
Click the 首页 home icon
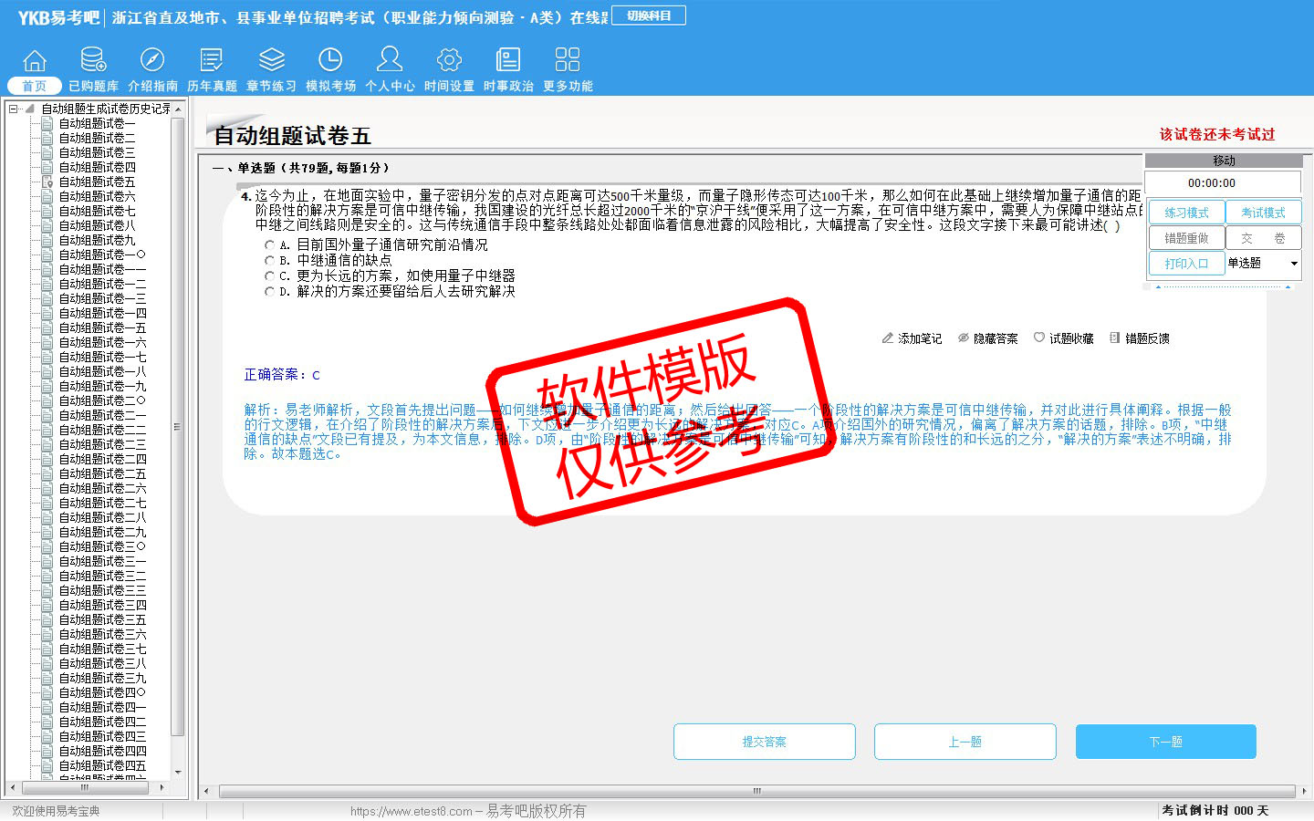click(x=35, y=61)
